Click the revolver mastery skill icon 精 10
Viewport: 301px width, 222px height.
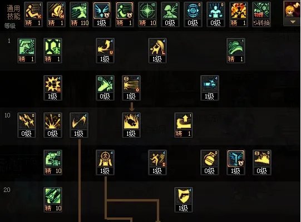53,162
